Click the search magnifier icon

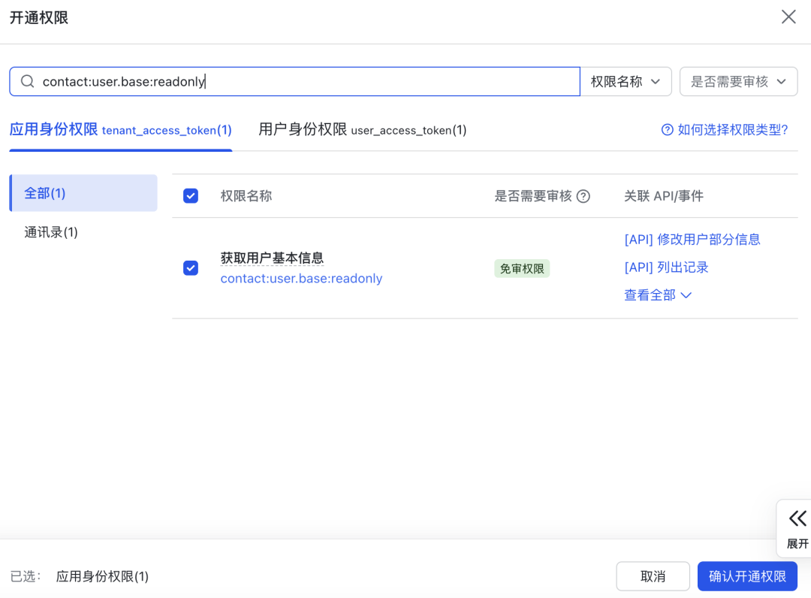(x=28, y=81)
